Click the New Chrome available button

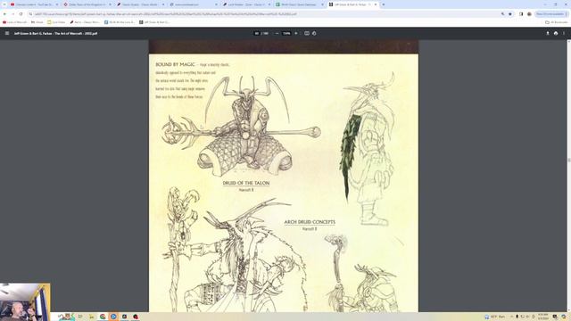550,14
